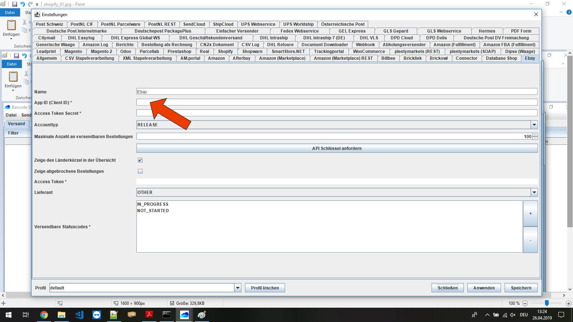The height and width of the screenshot is (322, 573).
Task: Click the Access Token Secret field
Action: click(337, 113)
